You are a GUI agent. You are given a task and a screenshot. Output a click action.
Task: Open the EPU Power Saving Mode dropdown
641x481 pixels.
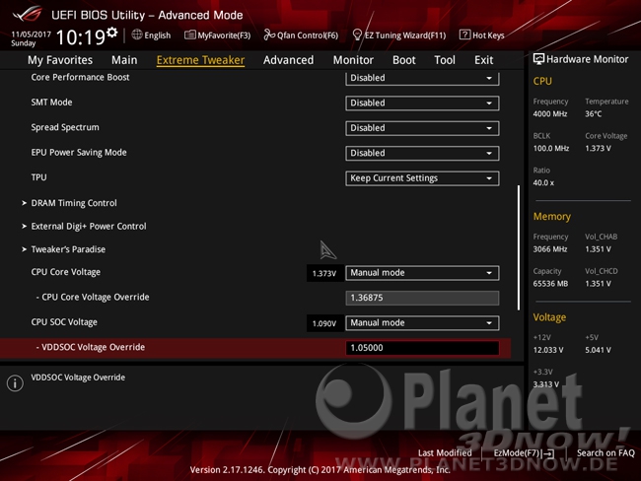pos(422,153)
